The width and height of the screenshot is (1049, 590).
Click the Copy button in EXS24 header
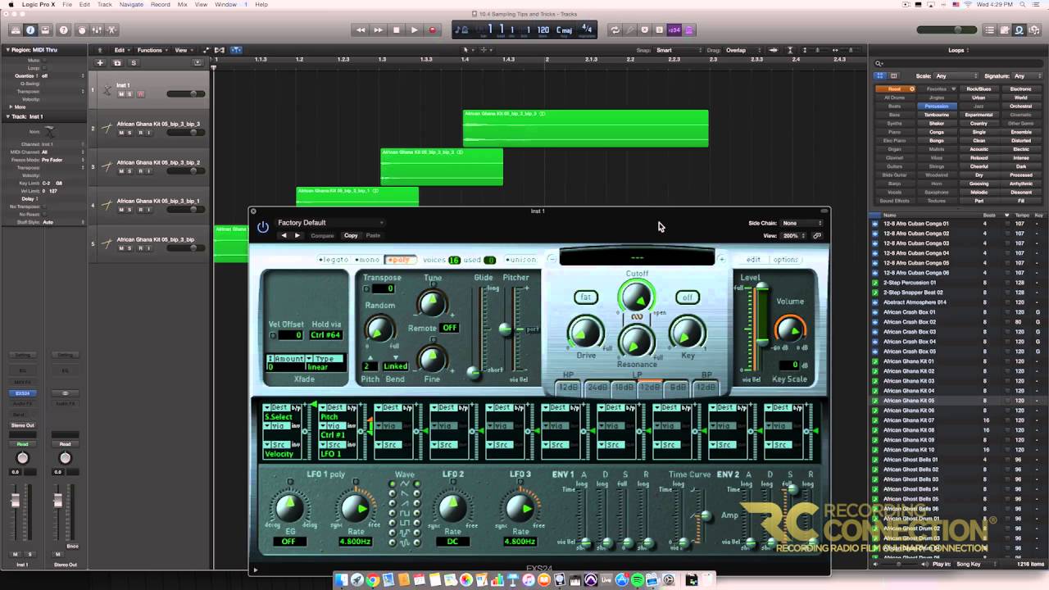351,236
